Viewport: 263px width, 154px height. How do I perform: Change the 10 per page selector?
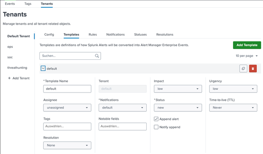point(247,56)
